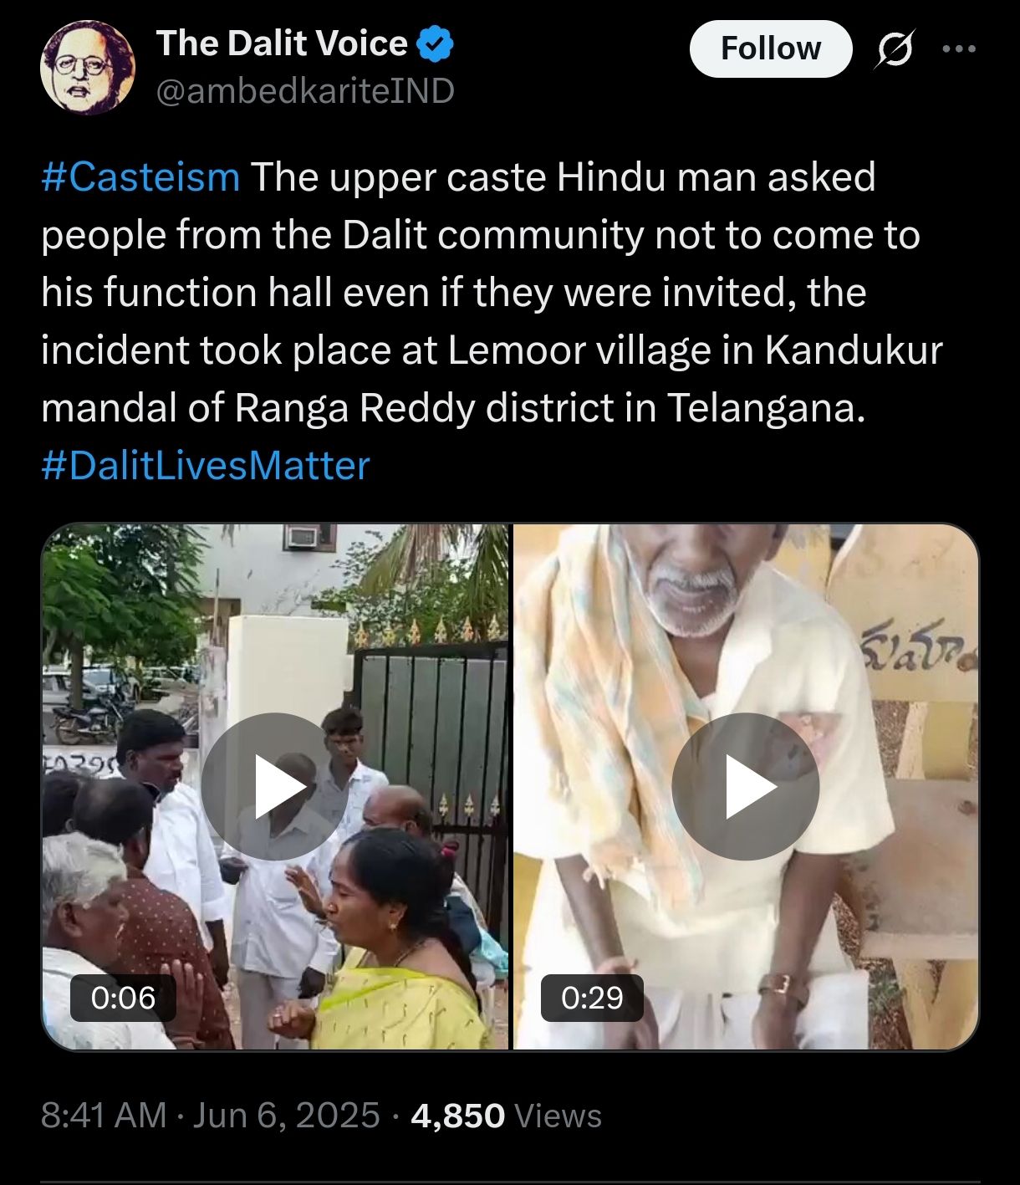Select the tweet body text paragraph
Viewport: 1020px width, 1185px height.
click(492, 321)
